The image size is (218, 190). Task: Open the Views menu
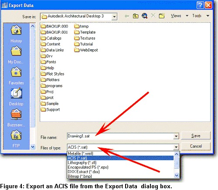point(180,16)
